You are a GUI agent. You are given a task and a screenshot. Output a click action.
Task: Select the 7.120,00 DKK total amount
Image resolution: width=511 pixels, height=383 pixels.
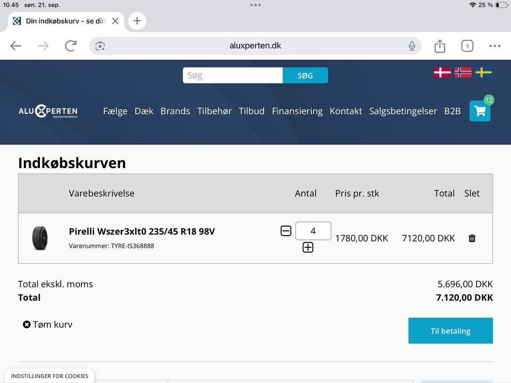pos(464,298)
